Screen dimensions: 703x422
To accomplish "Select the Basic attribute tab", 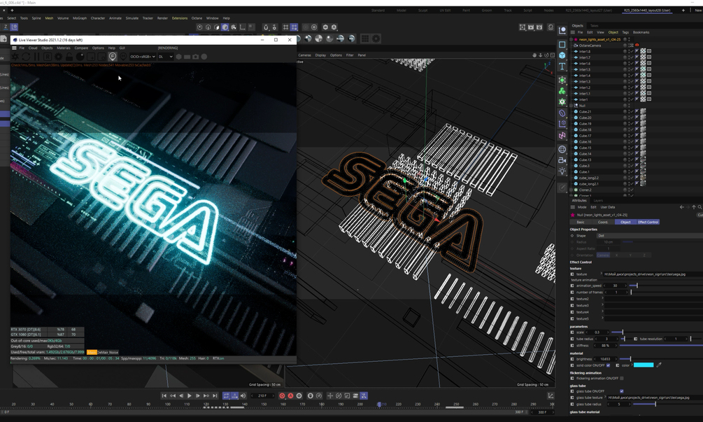I will 581,222.
